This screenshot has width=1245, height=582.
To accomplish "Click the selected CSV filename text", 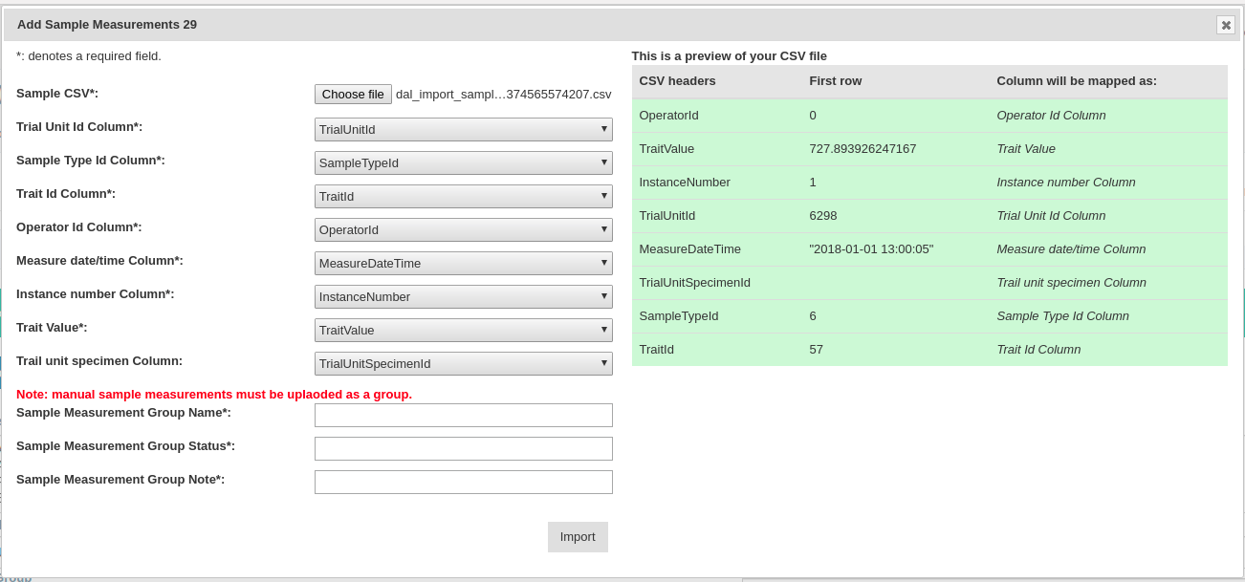I will pos(503,95).
